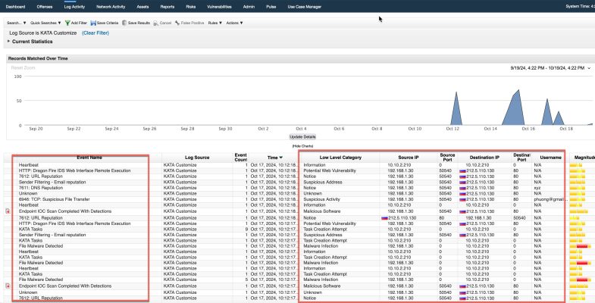Click the False Positive wrench icon

[177, 23]
